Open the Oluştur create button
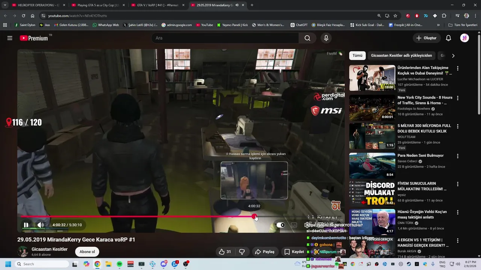 coord(426,38)
